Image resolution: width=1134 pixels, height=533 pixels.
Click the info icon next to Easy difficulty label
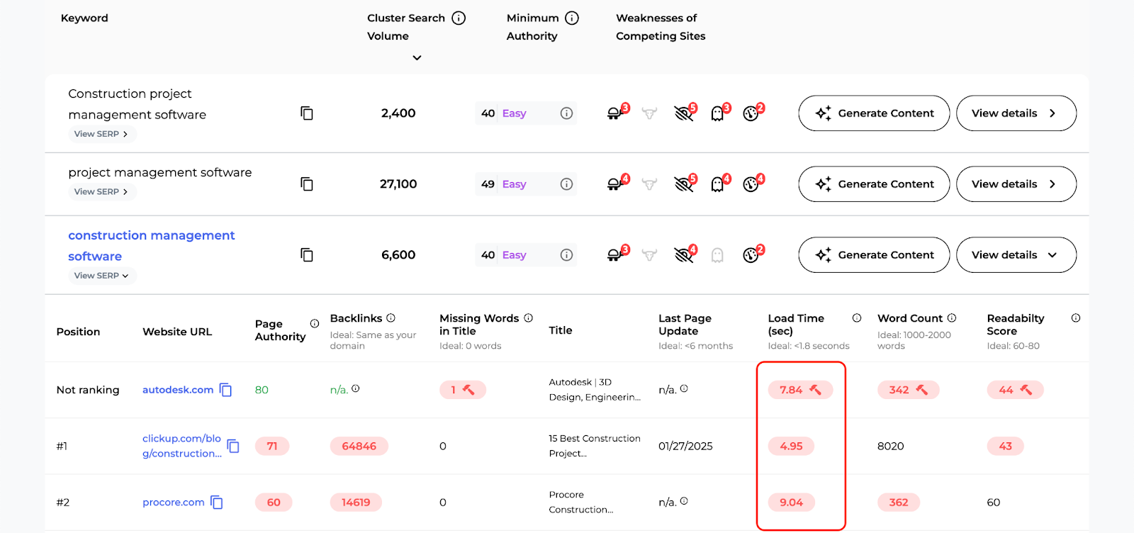(x=567, y=113)
